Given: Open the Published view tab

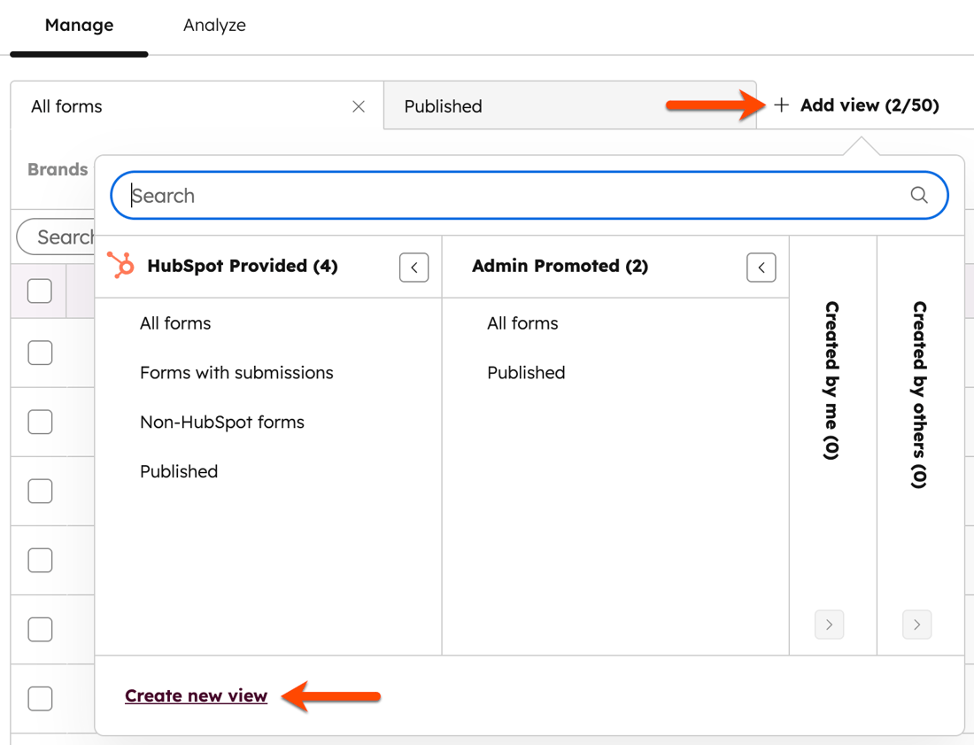Looking at the screenshot, I should (x=443, y=105).
